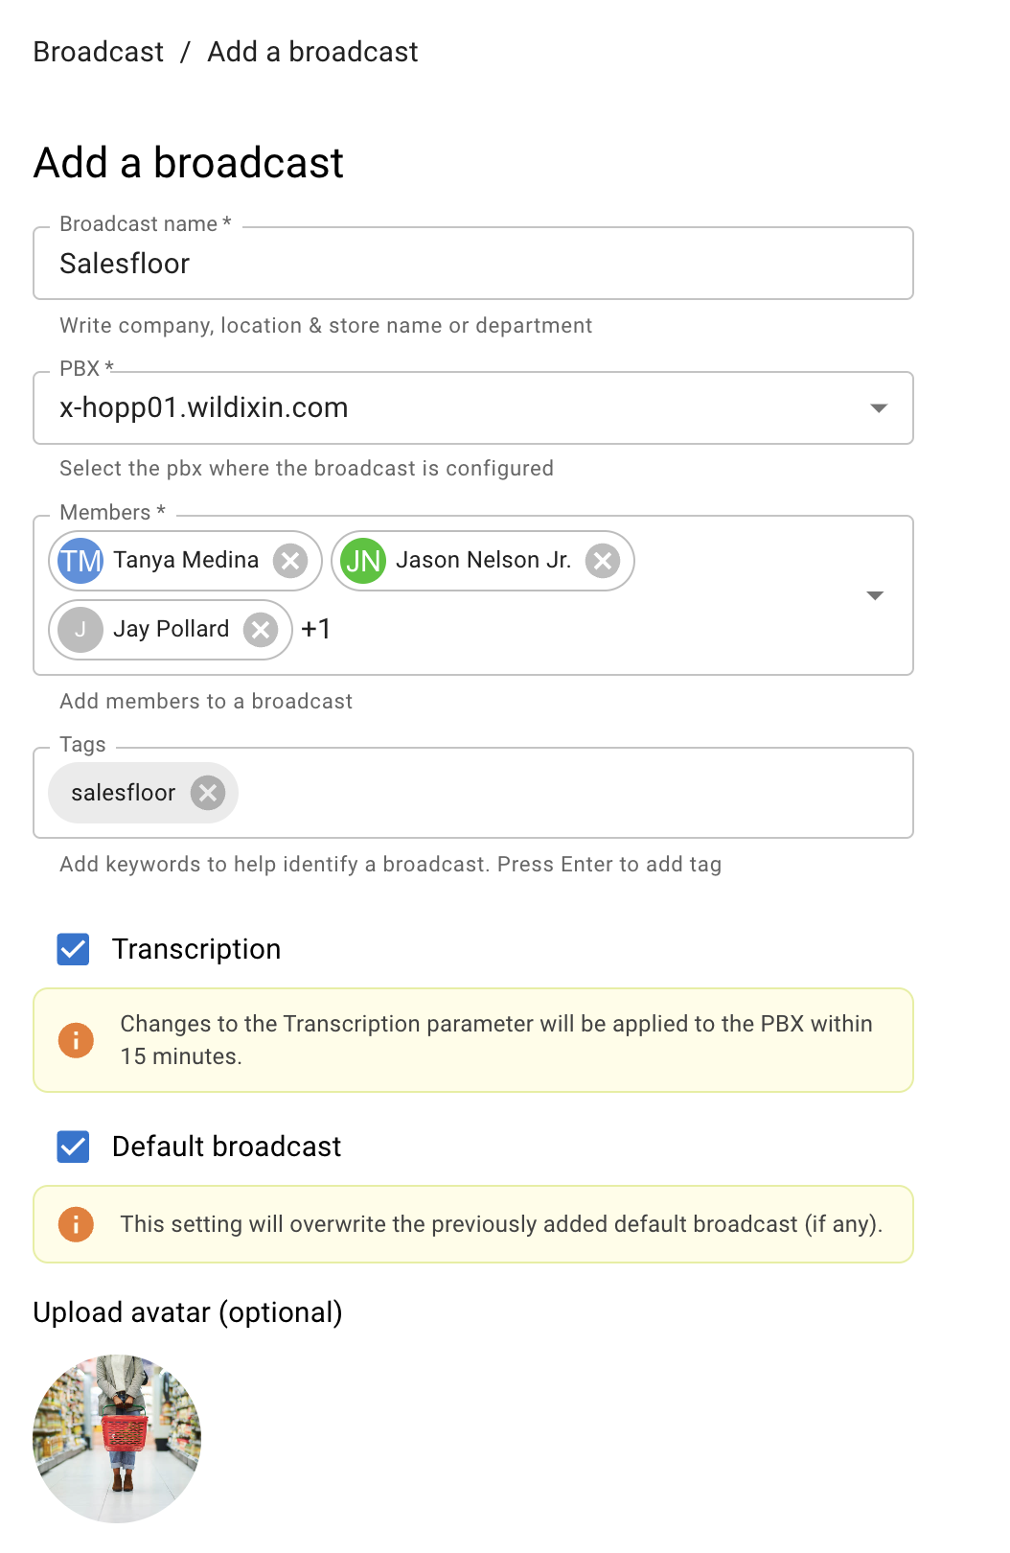The height and width of the screenshot is (1553, 1010).
Task: Click the Add a broadcast breadcrumb entry
Action: [x=311, y=52]
